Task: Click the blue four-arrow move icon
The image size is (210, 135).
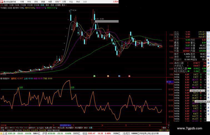Action: tap(208, 63)
